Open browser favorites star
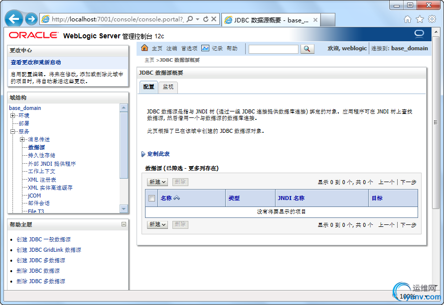Viewport: 444px width, 305px height. click(x=420, y=19)
